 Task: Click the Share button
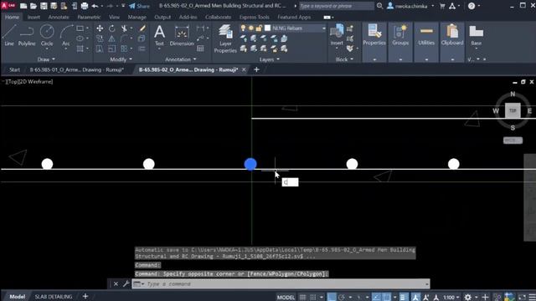pyautogui.click(x=140, y=6)
